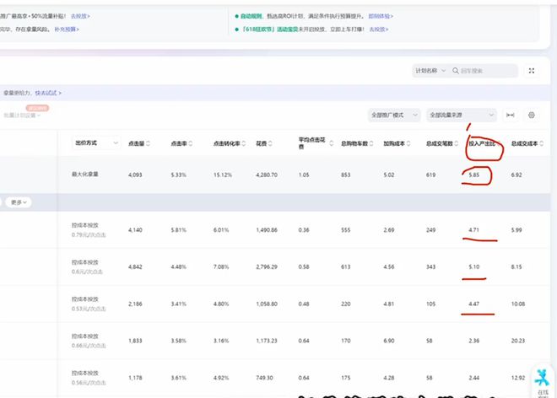Click the search magnifier icon
The image size is (557, 398).
[456, 72]
